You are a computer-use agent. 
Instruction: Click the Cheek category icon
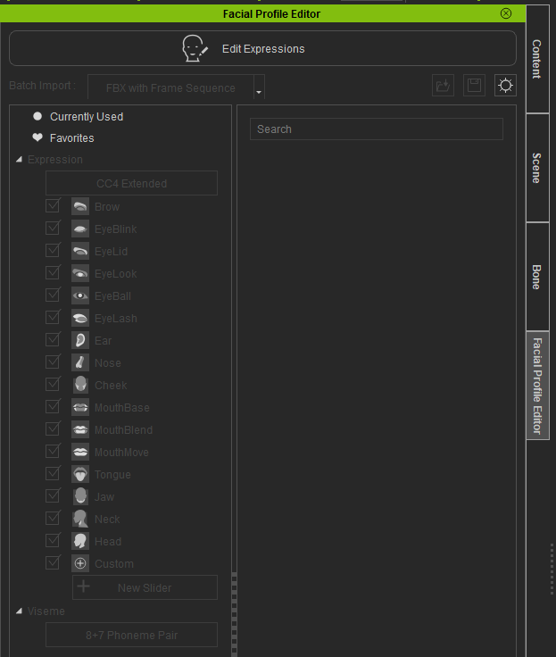coord(80,385)
